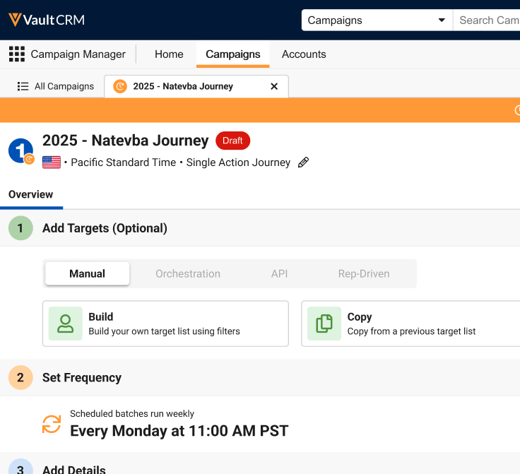Viewport: 520px width, 474px height.
Task: Click the All Campaigns list icon
Action: coord(23,86)
